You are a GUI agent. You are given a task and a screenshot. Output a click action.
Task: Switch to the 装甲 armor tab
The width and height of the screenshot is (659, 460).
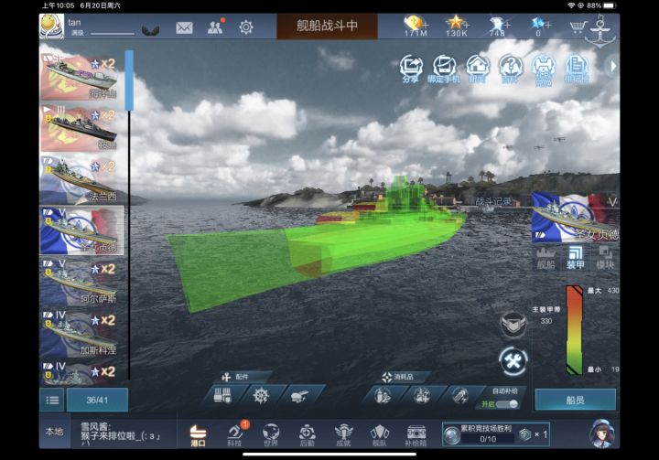[x=576, y=258]
